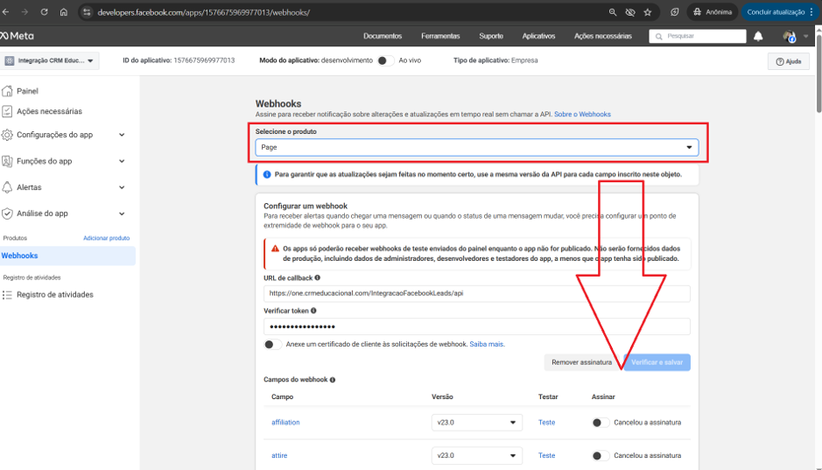The image size is (822, 470).
Task: Click the Análise do app shield icon
Action: click(7, 214)
